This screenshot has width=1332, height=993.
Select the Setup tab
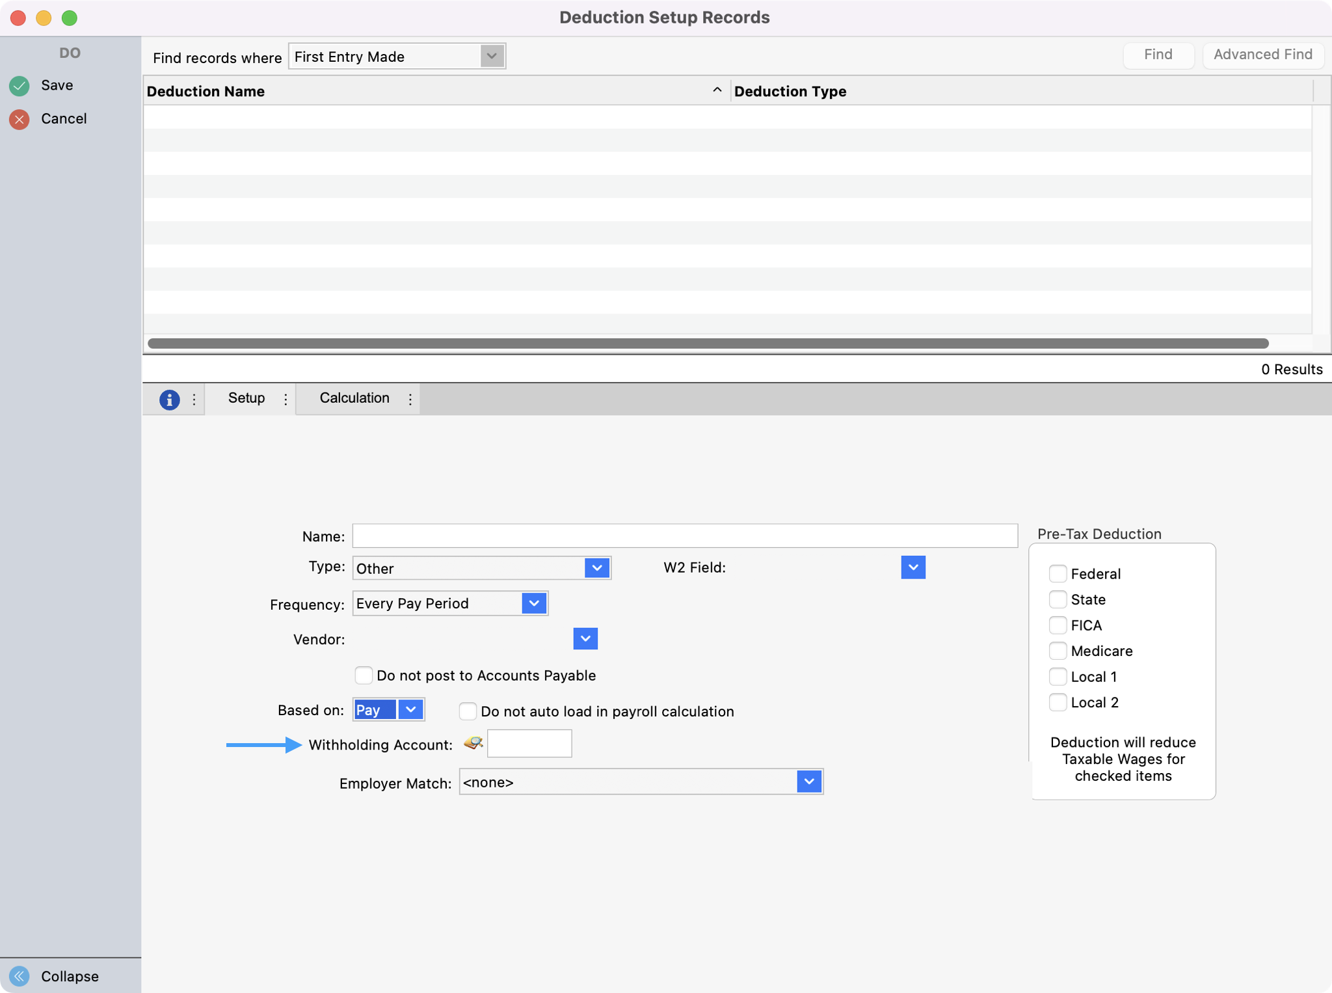(x=246, y=398)
